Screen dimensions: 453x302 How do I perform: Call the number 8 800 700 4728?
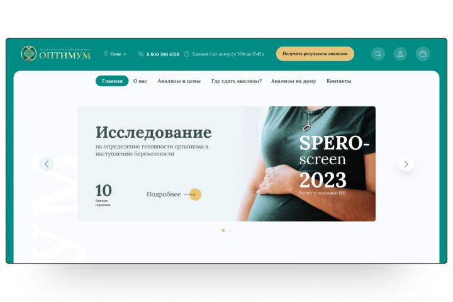163,54
